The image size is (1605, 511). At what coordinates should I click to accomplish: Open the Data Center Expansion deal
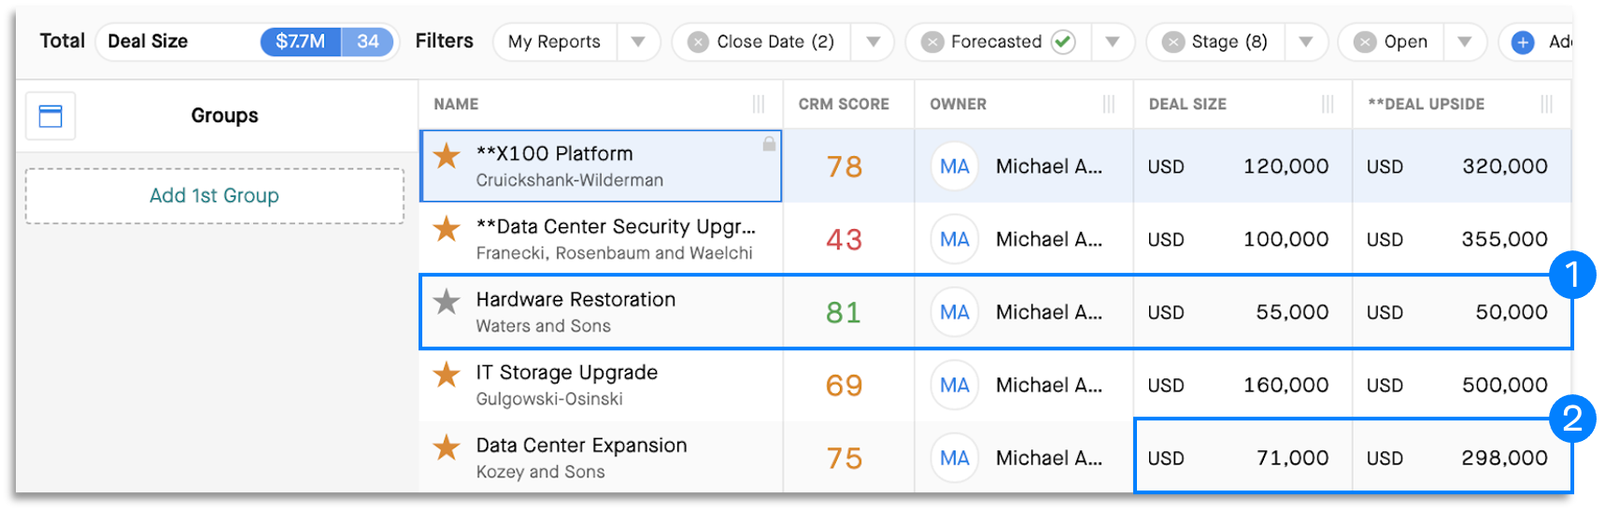coord(581,446)
